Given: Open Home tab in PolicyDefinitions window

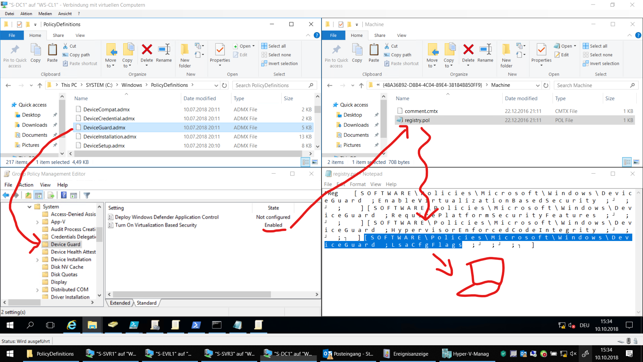Looking at the screenshot, I should click(x=35, y=35).
